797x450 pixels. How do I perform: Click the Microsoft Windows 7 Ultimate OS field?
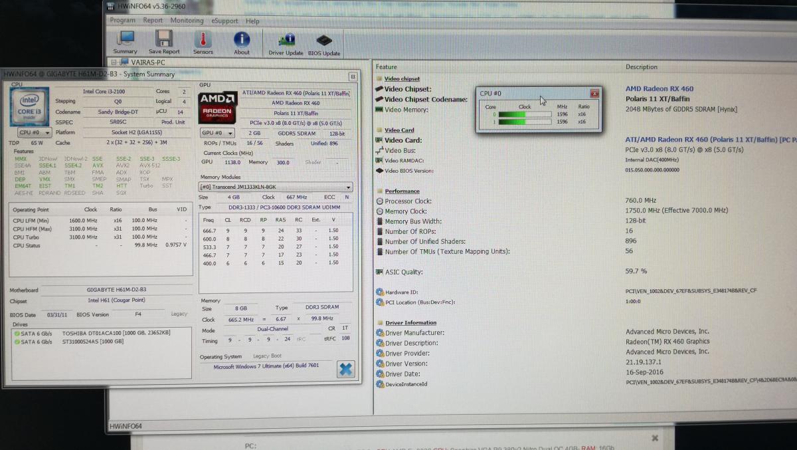coord(266,367)
